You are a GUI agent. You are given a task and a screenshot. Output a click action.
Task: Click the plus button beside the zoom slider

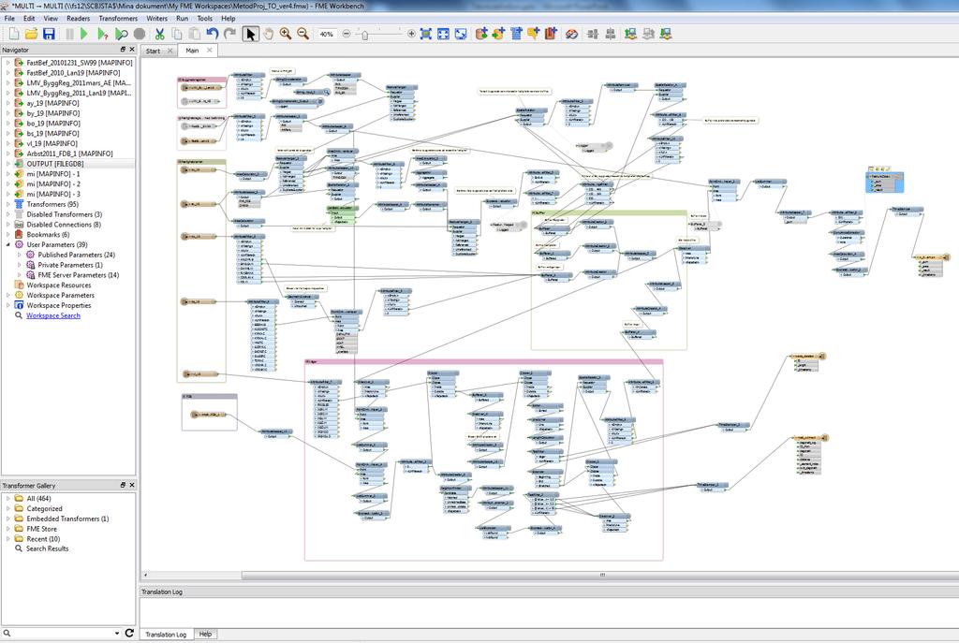tap(412, 35)
